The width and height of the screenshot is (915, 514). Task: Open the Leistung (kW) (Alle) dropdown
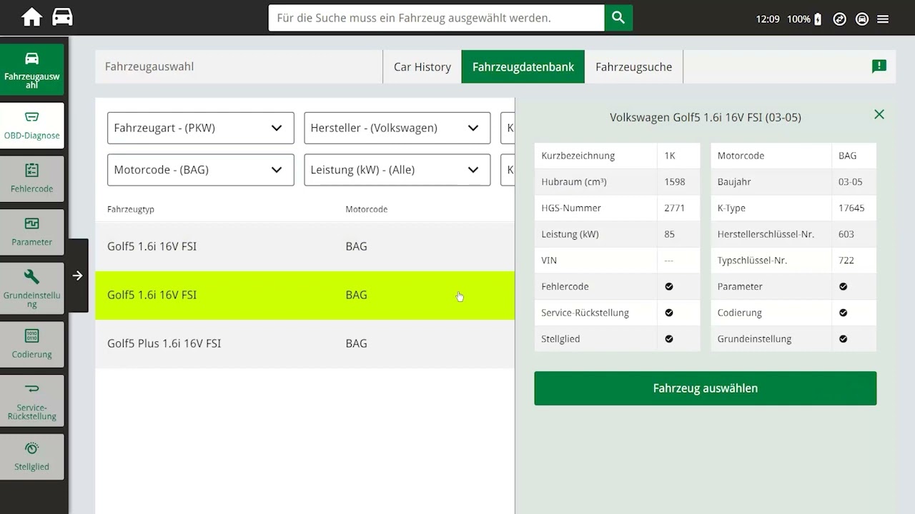397,170
